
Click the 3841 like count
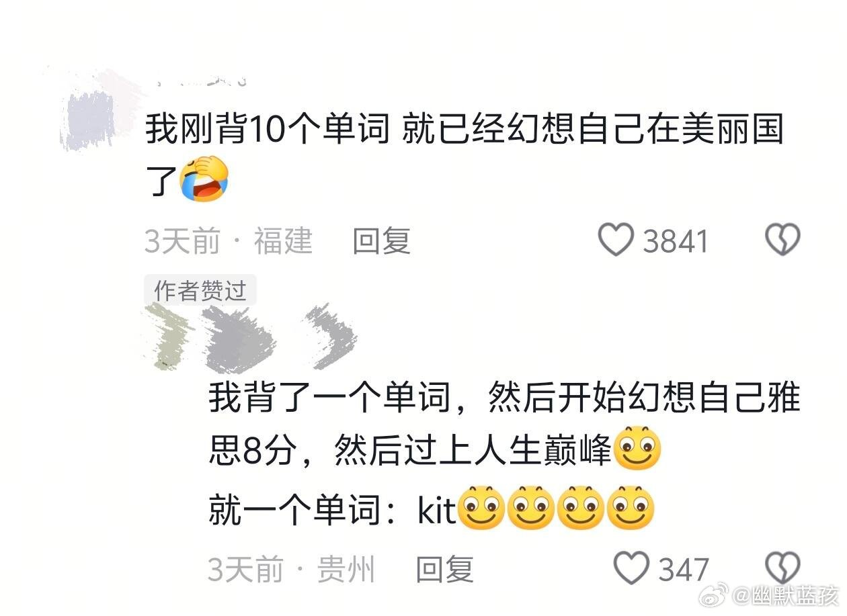676,241
